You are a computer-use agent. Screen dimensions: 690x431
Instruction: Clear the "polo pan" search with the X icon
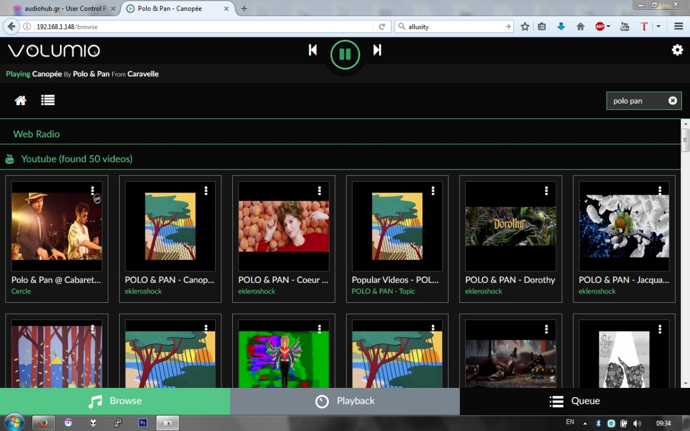(x=672, y=100)
